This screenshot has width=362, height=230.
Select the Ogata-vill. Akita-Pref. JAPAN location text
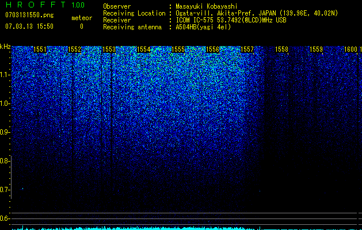[257, 13]
